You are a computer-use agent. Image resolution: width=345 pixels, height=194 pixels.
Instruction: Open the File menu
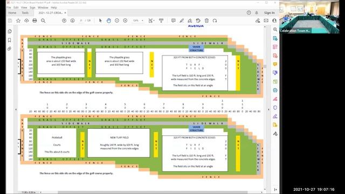9,8
